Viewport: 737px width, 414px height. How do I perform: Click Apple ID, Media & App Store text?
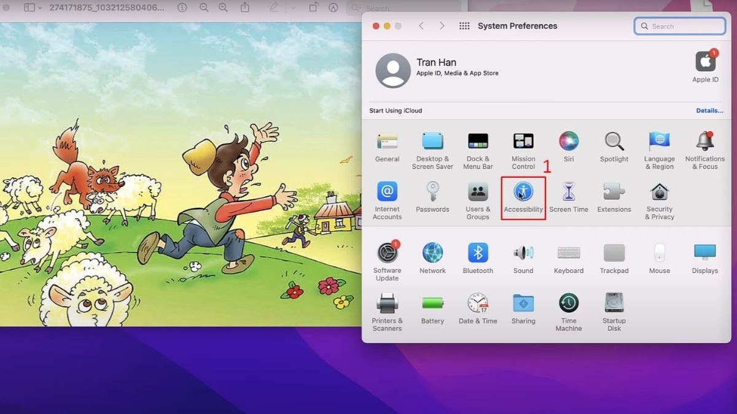pyautogui.click(x=458, y=74)
